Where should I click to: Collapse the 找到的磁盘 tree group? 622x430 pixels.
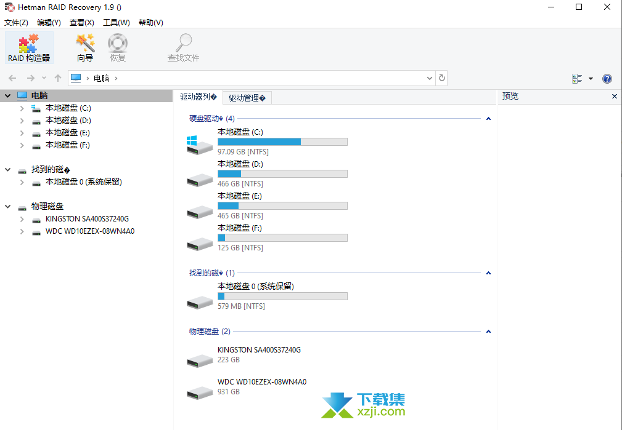[8, 169]
